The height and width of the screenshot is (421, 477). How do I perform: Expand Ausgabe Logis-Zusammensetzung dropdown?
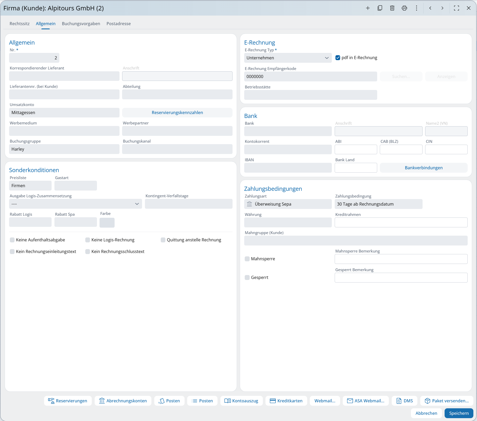tap(75, 204)
